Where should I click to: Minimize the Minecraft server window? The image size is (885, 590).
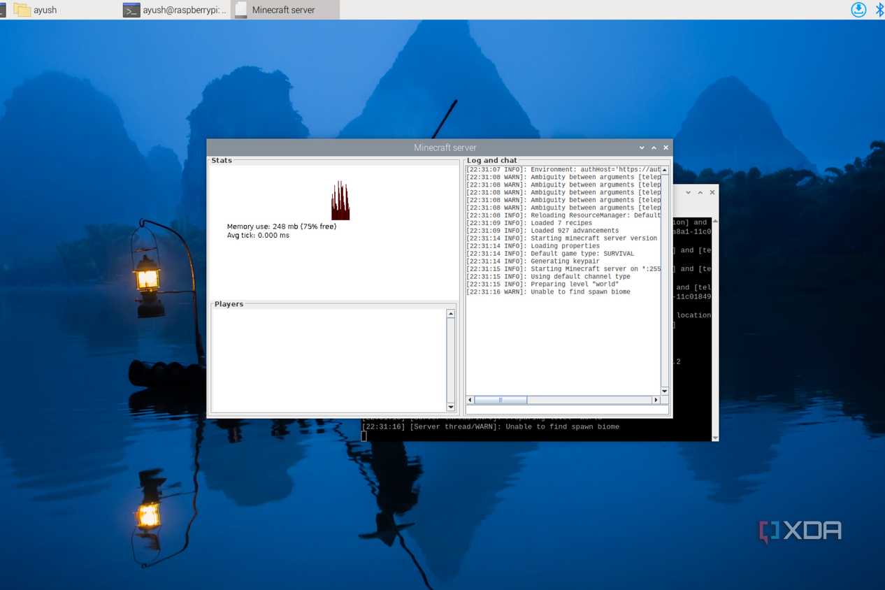click(x=642, y=147)
